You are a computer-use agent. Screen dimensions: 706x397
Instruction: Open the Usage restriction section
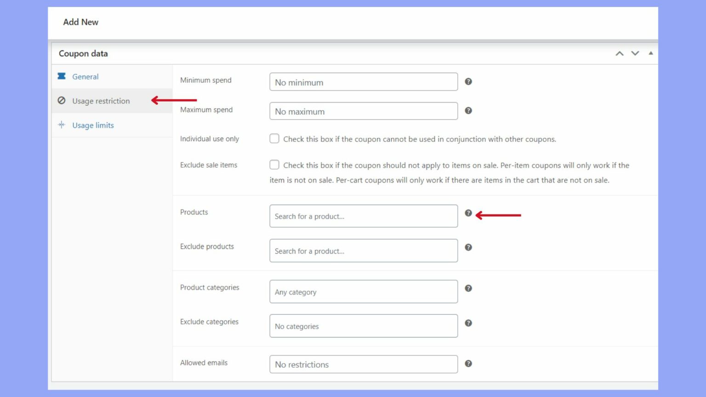coord(101,101)
